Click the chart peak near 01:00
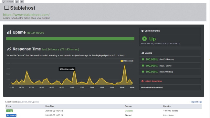This screenshot has height=118, width=210. pos(26,71)
